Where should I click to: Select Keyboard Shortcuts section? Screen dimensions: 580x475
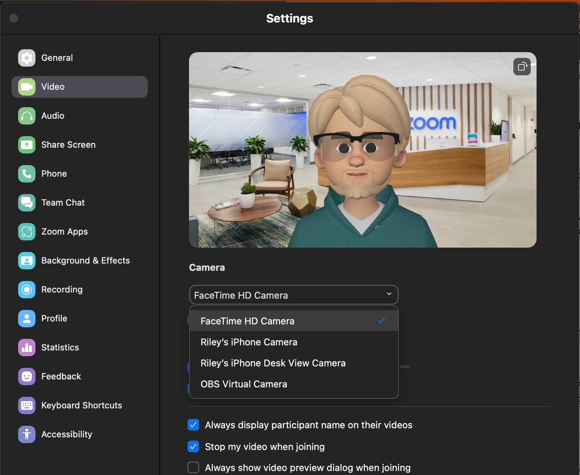pyautogui.click(x=80, y=405)
